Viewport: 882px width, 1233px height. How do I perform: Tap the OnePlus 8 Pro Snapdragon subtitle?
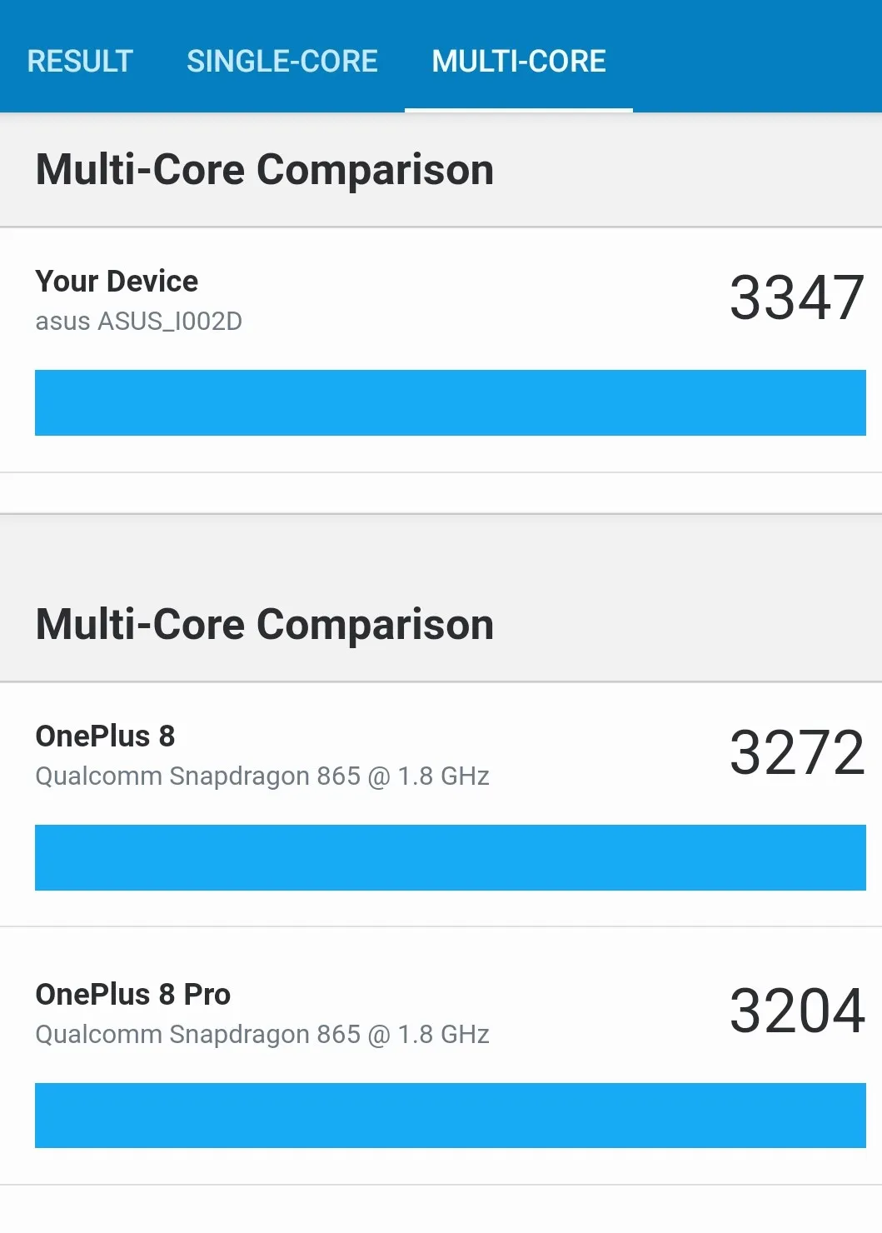coord(262,1035)
